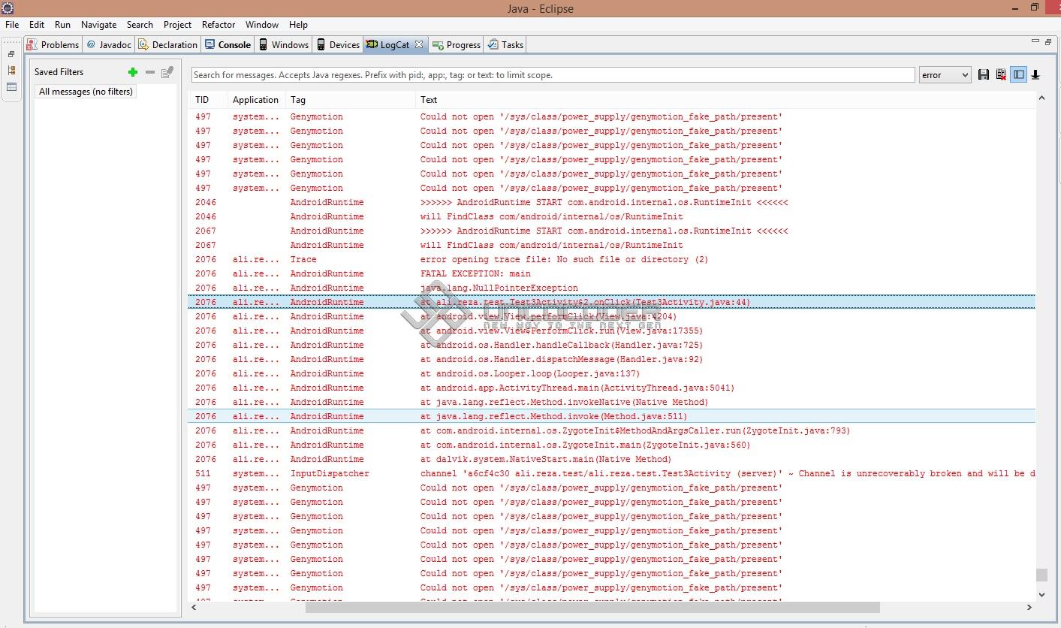Select the Looper.loop(Looper.java:137) row

[x=612, y=373]
